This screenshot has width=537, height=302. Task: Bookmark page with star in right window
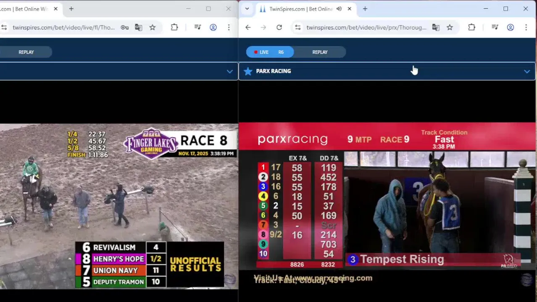click(450, 27)
